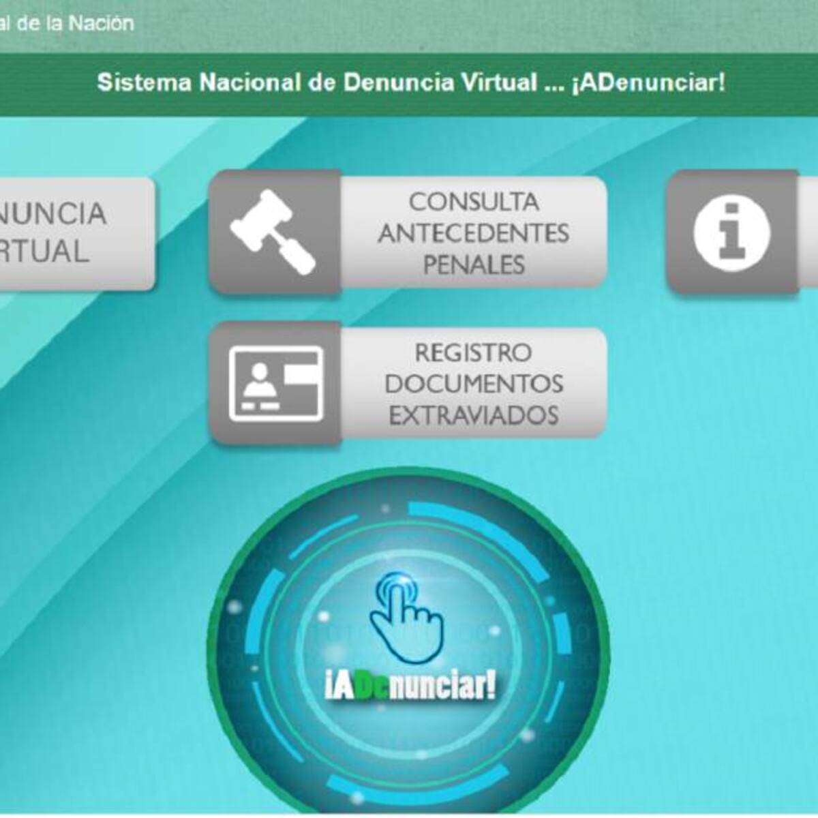This screenshot has width=818, height=818.
Task: Click the gavel icon for criminal records
Action: pos(274,232)
